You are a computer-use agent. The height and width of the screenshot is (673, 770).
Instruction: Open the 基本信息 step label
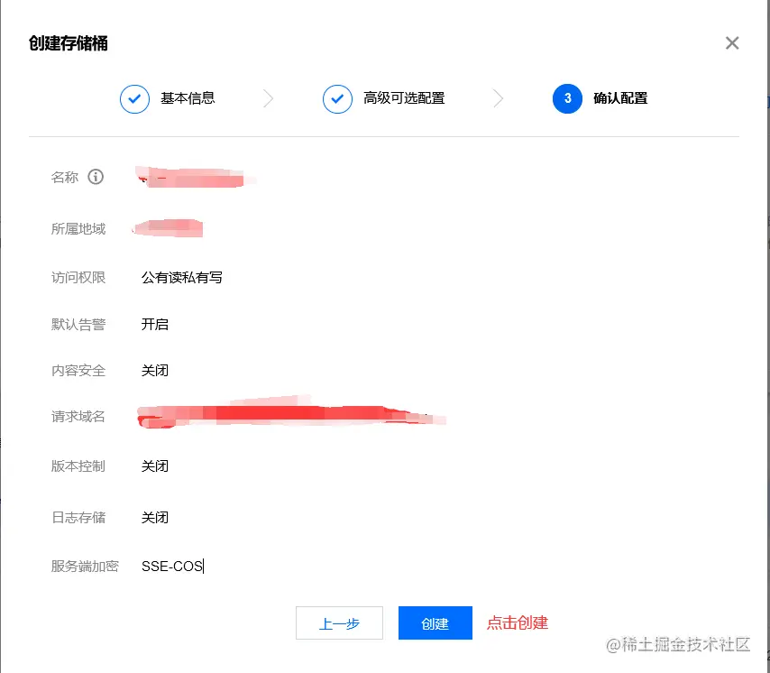[x=188, y=98]
